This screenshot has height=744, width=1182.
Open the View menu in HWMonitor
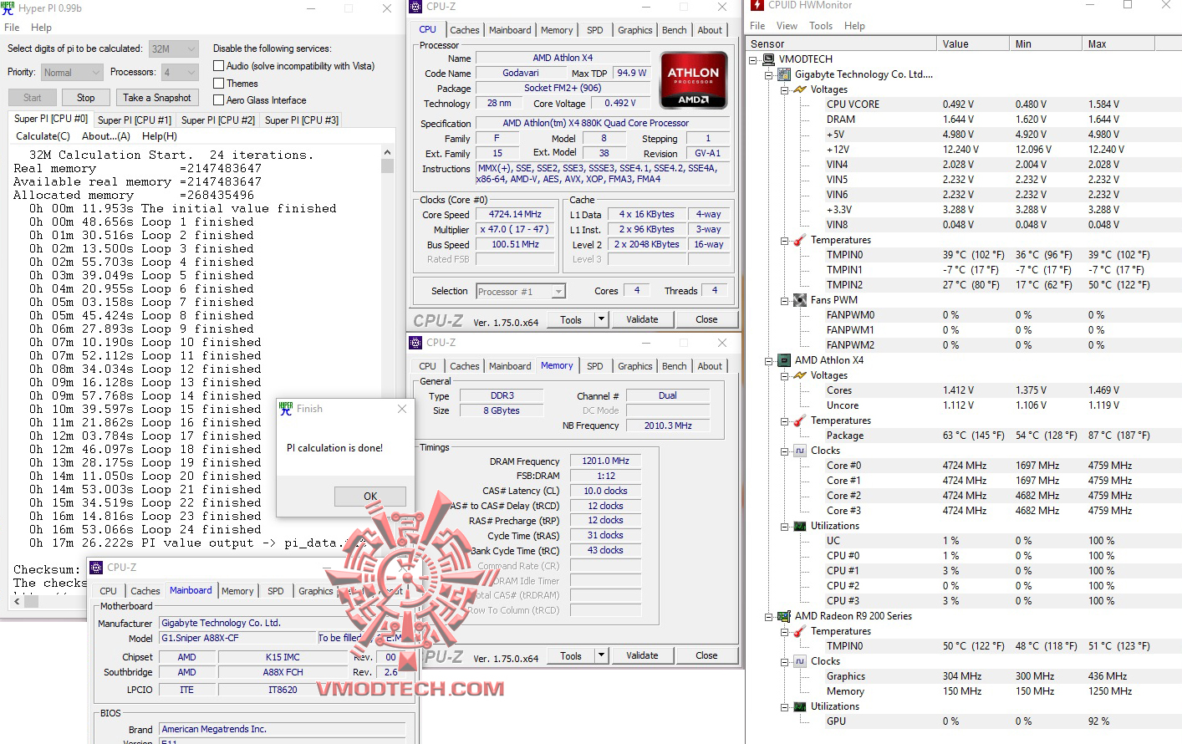coord(787,26)
